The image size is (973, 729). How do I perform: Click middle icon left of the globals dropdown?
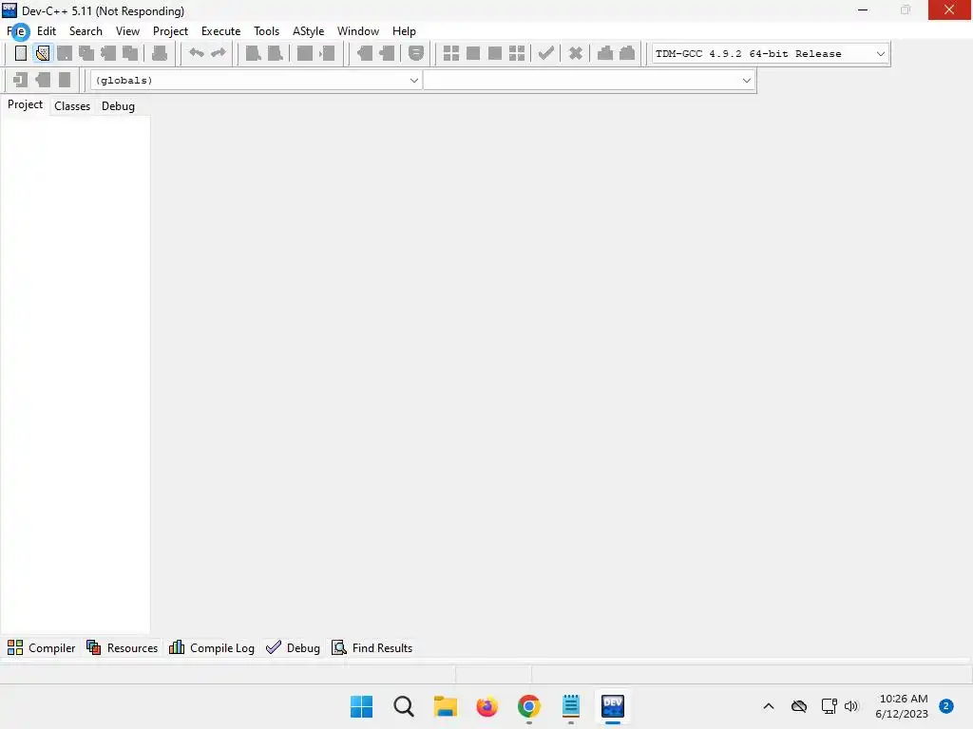(x=43, y=80)
